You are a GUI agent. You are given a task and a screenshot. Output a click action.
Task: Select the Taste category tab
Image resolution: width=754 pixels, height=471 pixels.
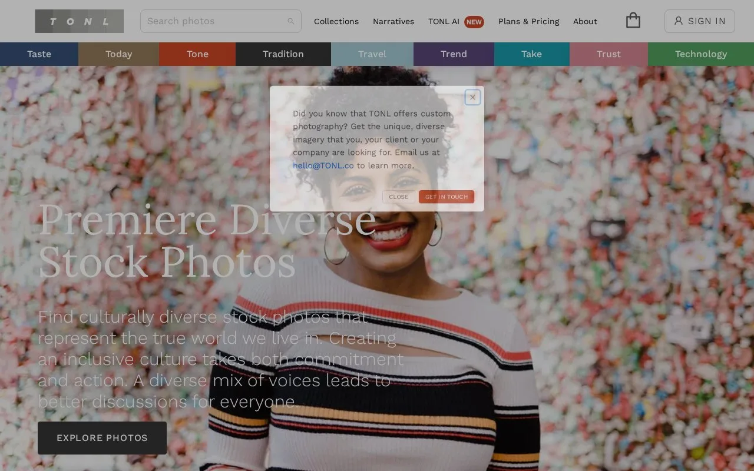coord(39,54)
